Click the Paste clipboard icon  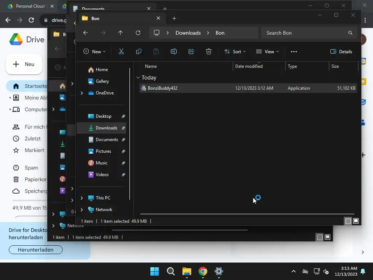(156, 51)
